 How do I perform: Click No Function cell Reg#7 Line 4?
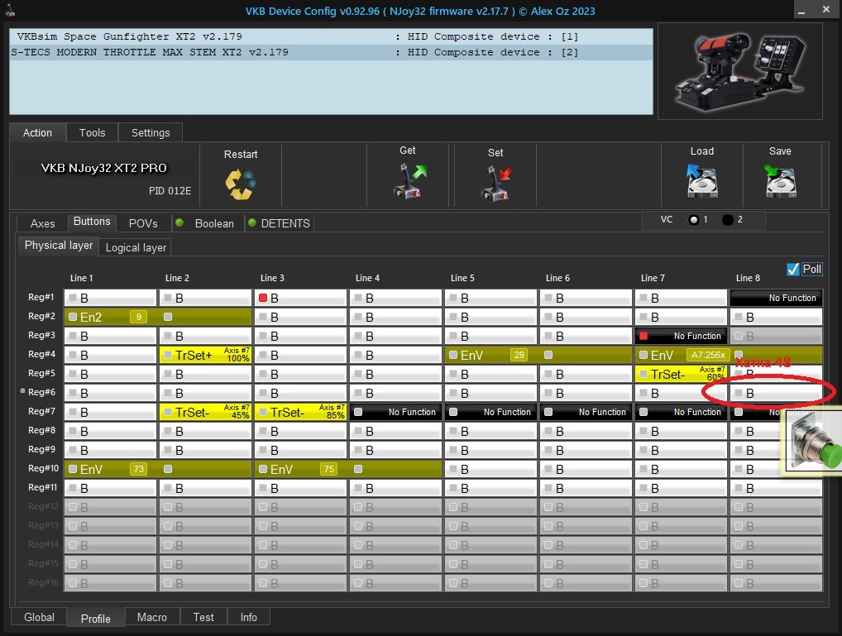[395, 412]
